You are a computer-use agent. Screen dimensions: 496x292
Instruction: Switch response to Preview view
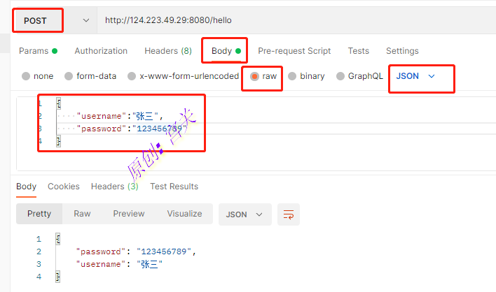[x=128, y=214]
